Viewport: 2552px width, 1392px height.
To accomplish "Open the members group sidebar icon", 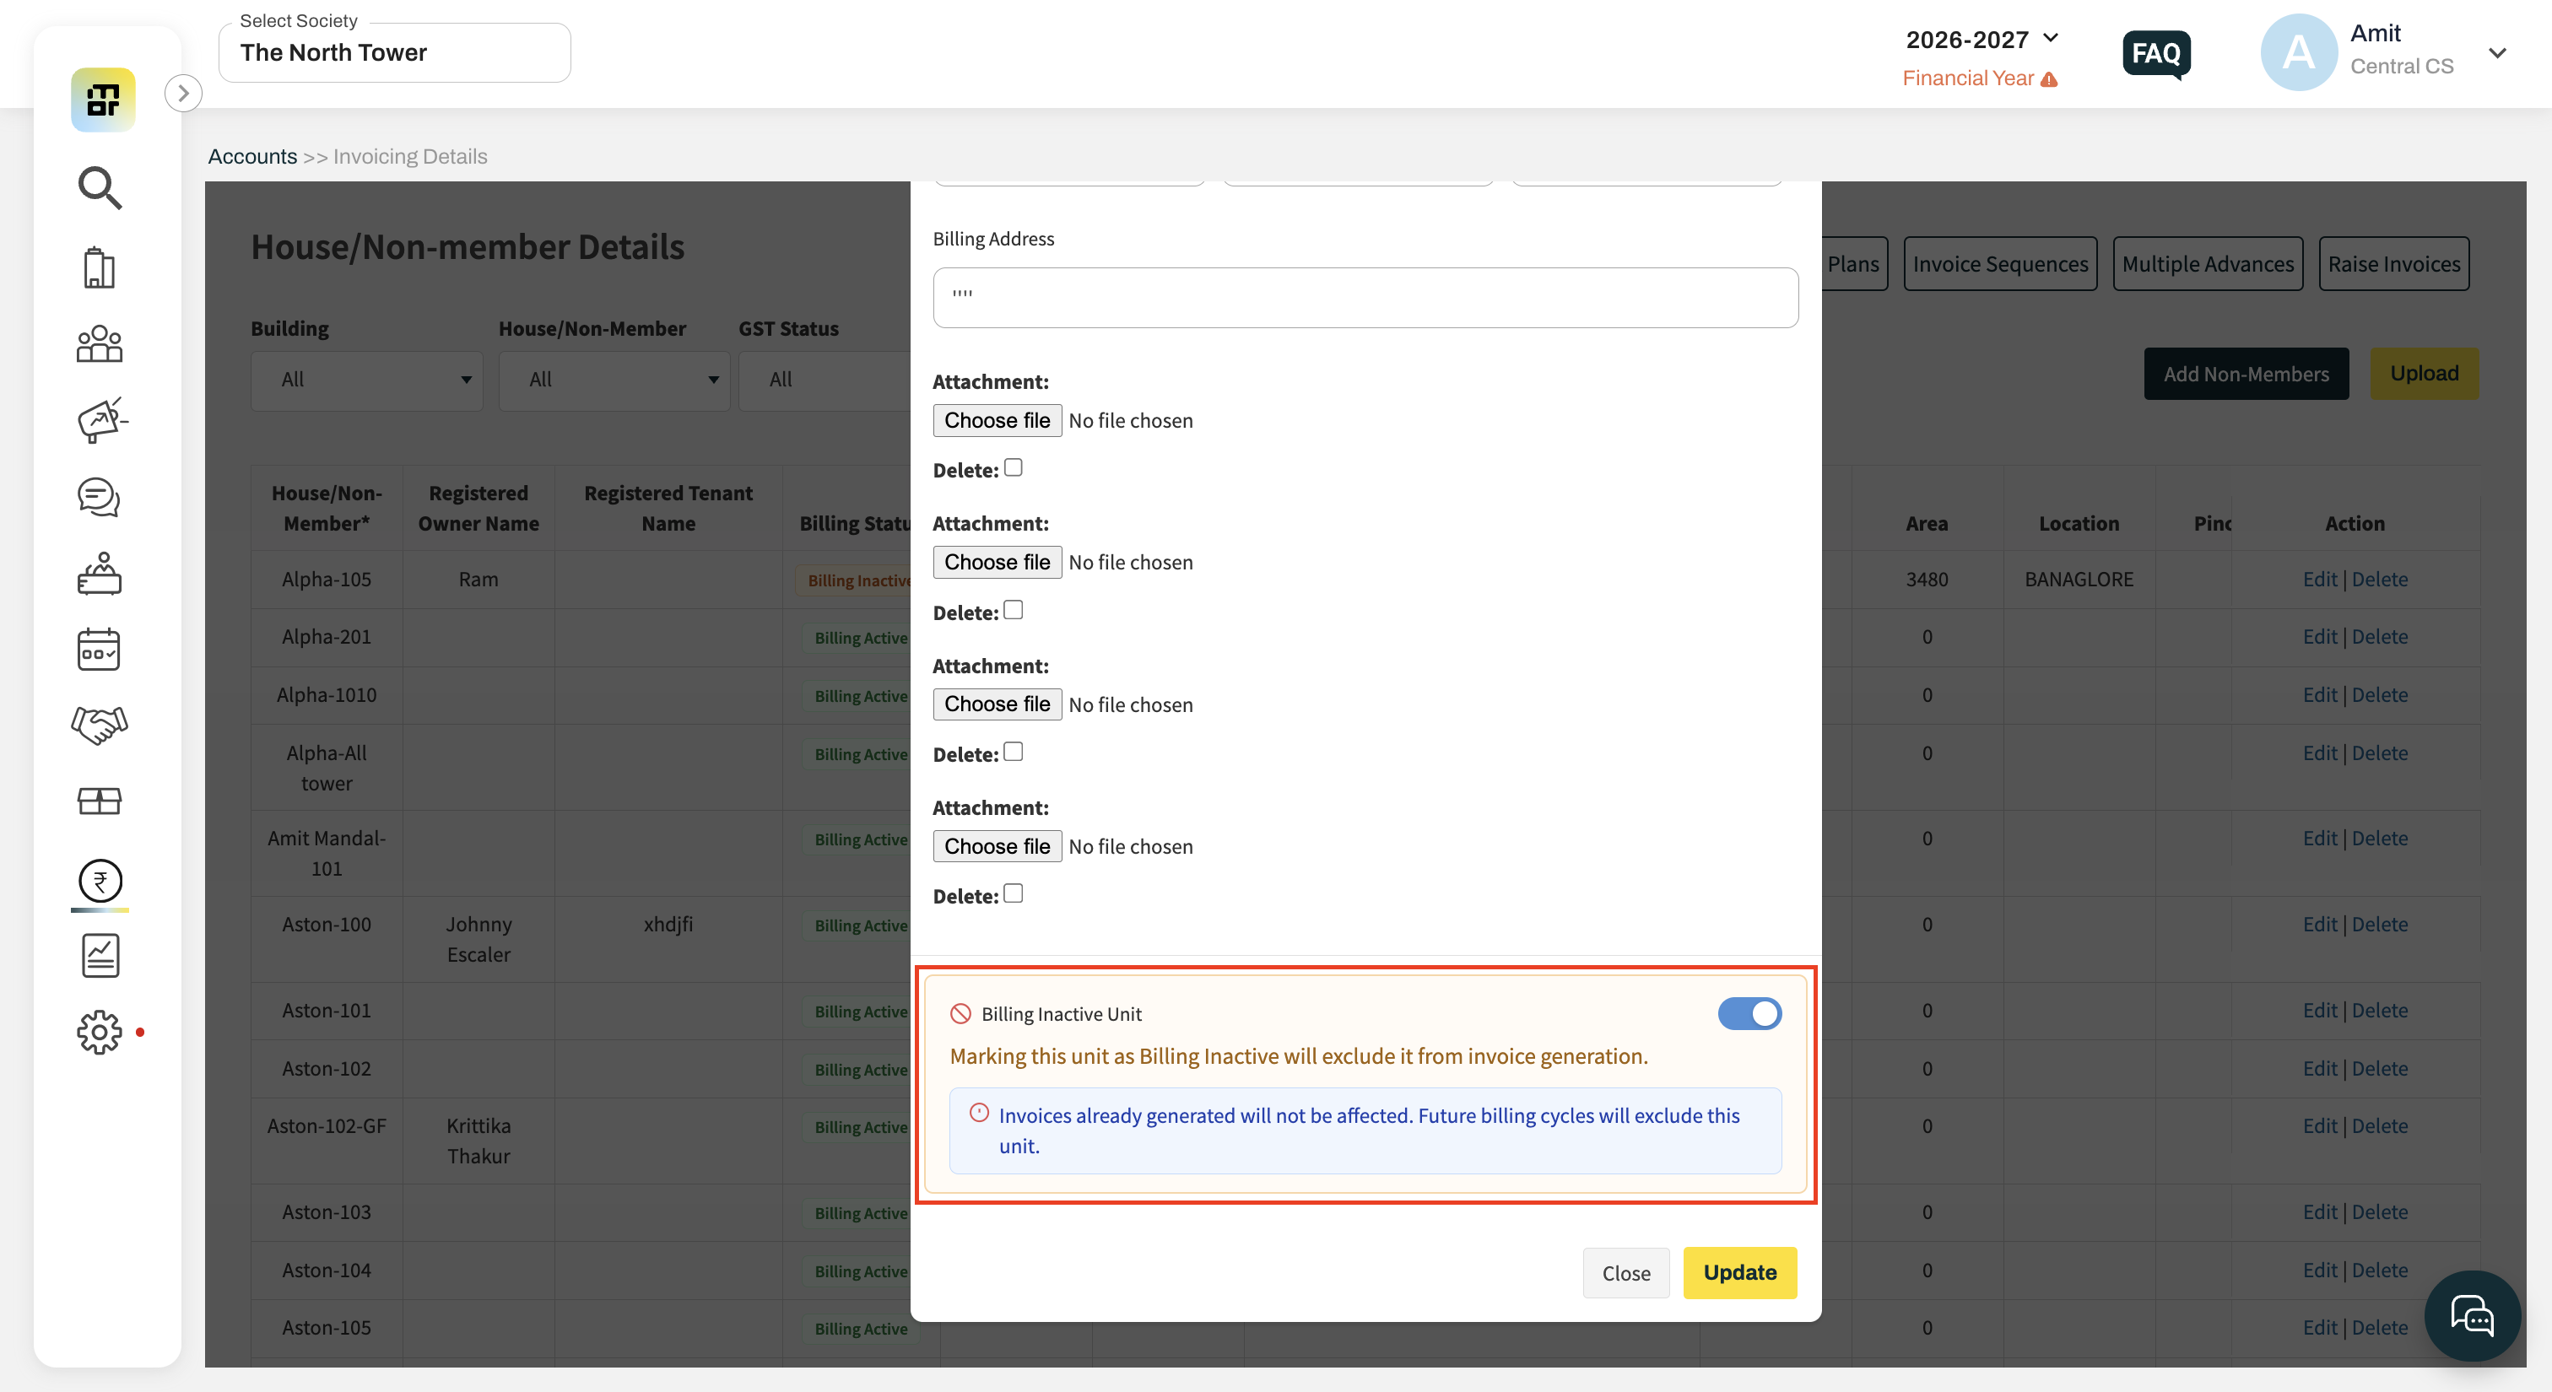I will tap(99, 344).
